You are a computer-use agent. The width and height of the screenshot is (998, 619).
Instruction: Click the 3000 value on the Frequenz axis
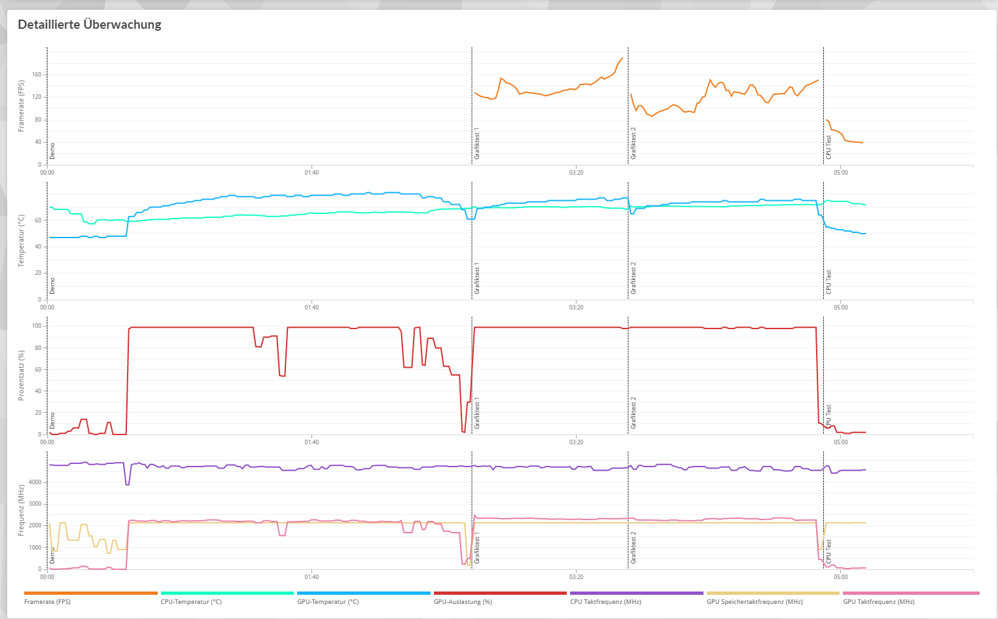pos(35,504)
